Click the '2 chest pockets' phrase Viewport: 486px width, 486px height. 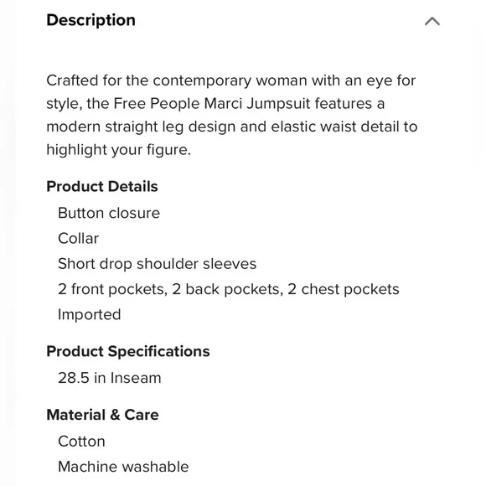click(x=344, y=289)
